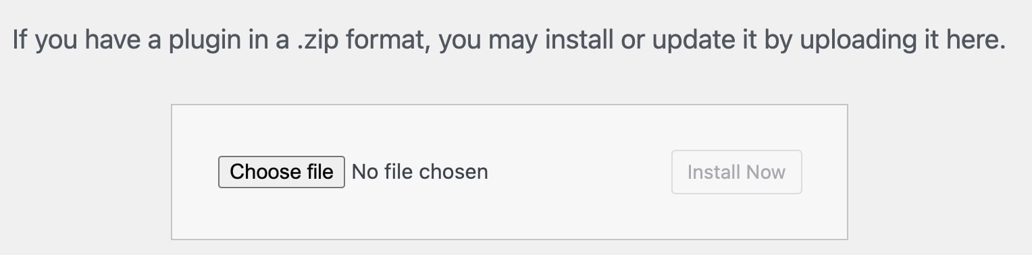
Task: Click the greyed-out Install Now control
Action: click(736, 172)
